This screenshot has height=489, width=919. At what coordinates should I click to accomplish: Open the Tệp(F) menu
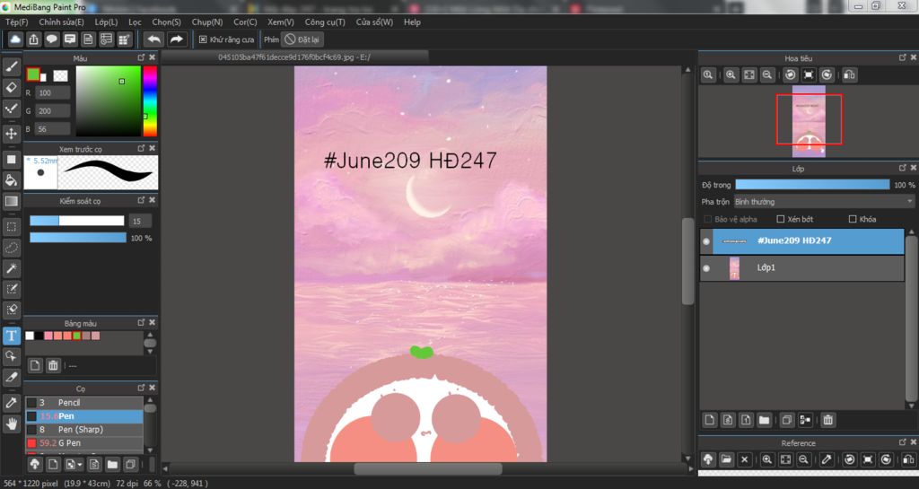pyautogui.click(x=17, y=22)
